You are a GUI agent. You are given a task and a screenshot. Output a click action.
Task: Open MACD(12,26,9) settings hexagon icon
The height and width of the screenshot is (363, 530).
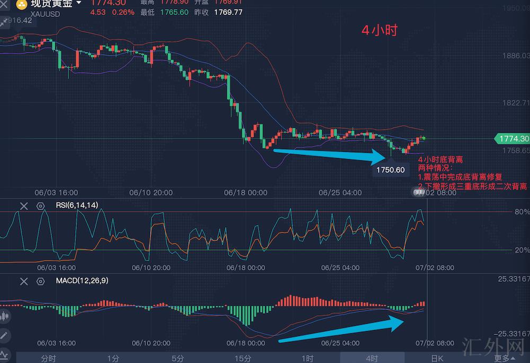41,281
